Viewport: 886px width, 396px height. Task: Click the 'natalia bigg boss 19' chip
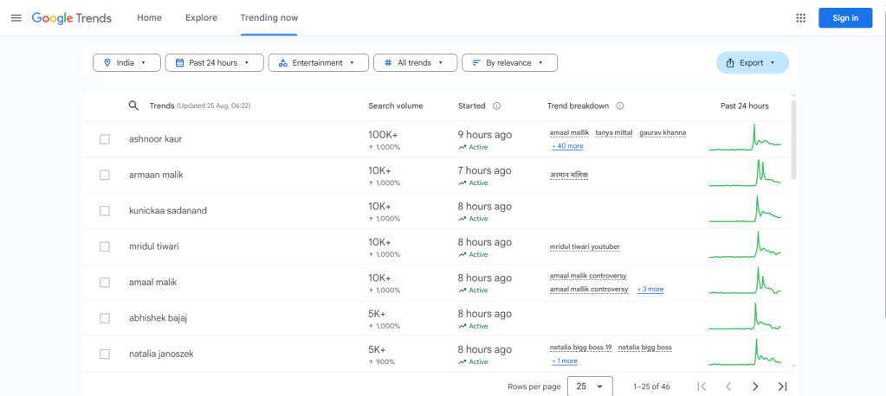point(581,348)
